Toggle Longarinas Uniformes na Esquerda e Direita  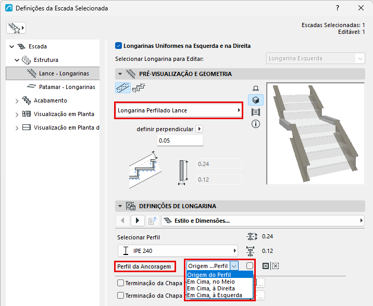pos(118,46)
